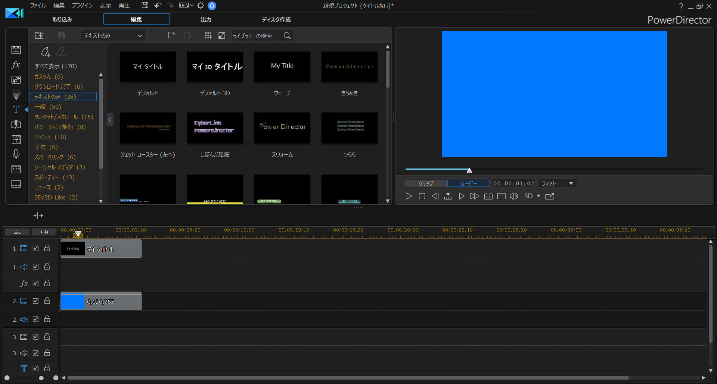Screen dimensions: 717x384
Task: Click in the ライブラリーの検索 search field
Action: click(x=257, y=36)
